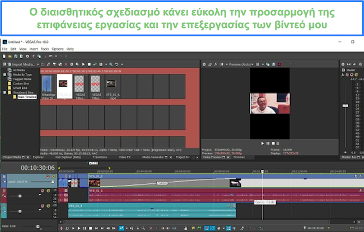The width and height of the screenshot is (364, 232).
Task: Click the lock icon in timeline toolbar
Action: [186, 228]
